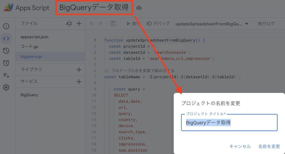Click the キャンセル button in dialog
This screenshot has height=154, width=285.
coord(240,146)
